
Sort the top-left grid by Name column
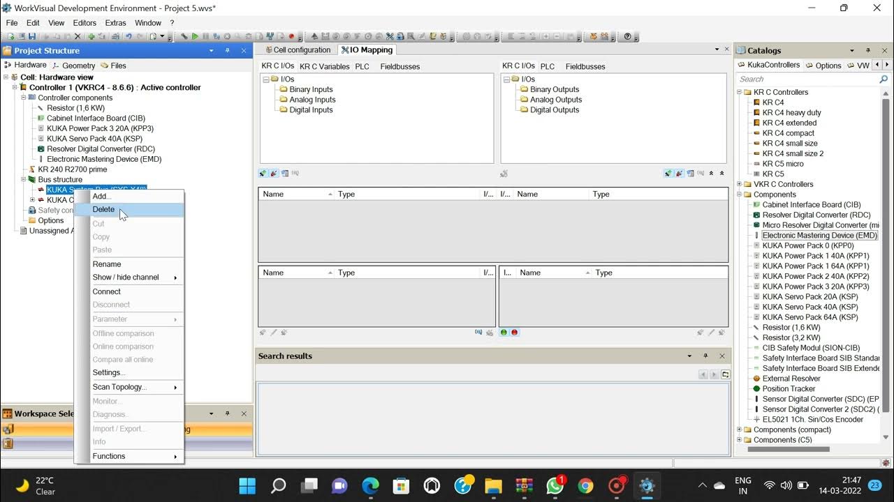pyautogui.click(x=297, y=195)
